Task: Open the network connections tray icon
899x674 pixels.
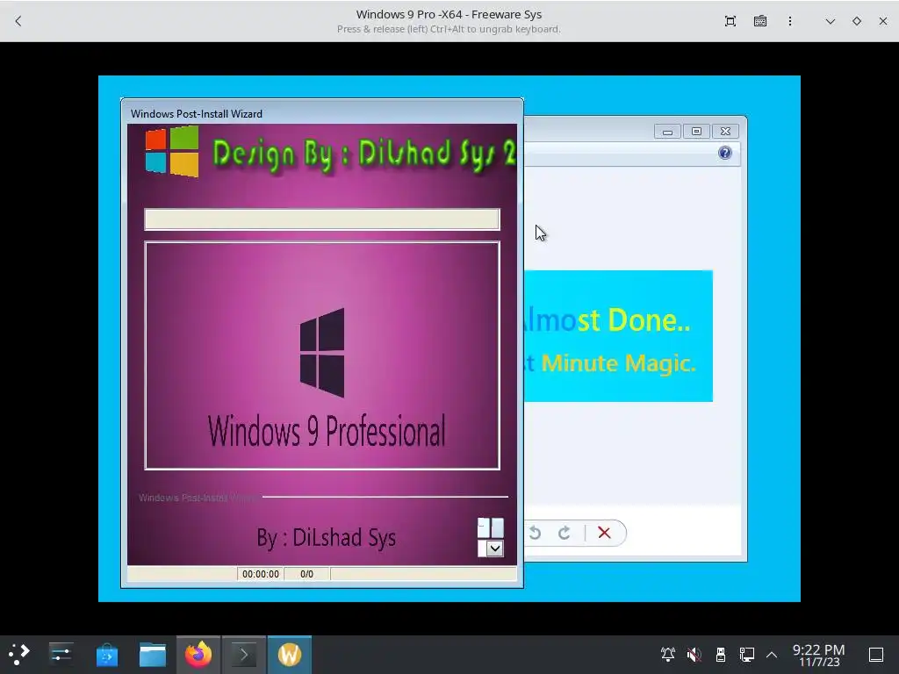Action: pos(746,655)
